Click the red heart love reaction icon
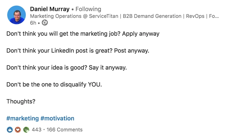232x136 pixels. (x=18, y=130)
